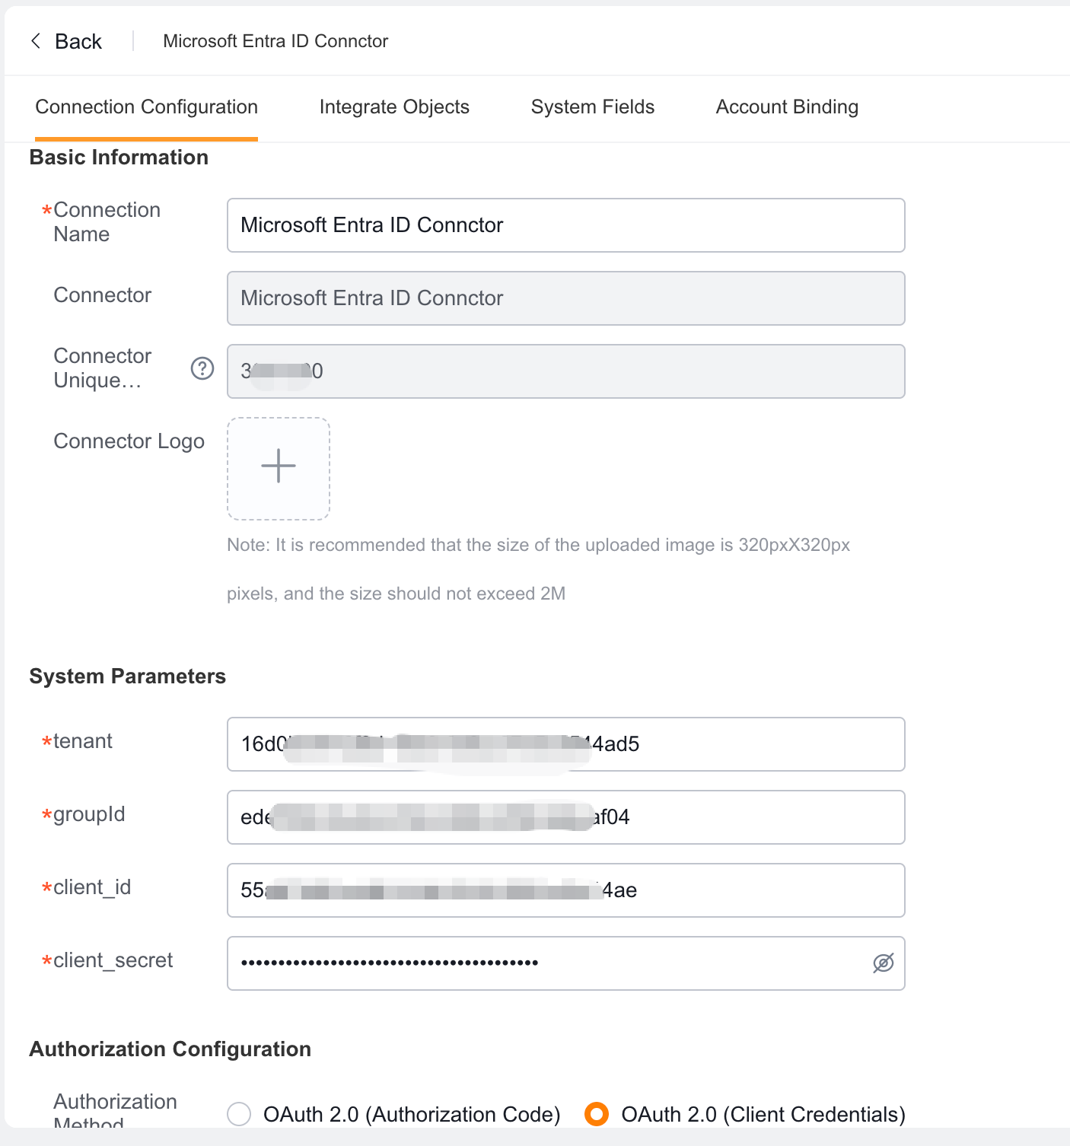Click the Microsoft Entra ID Conntor header title
The width and height of the screenshot is (1070, 1146).
tap(275, 41)
